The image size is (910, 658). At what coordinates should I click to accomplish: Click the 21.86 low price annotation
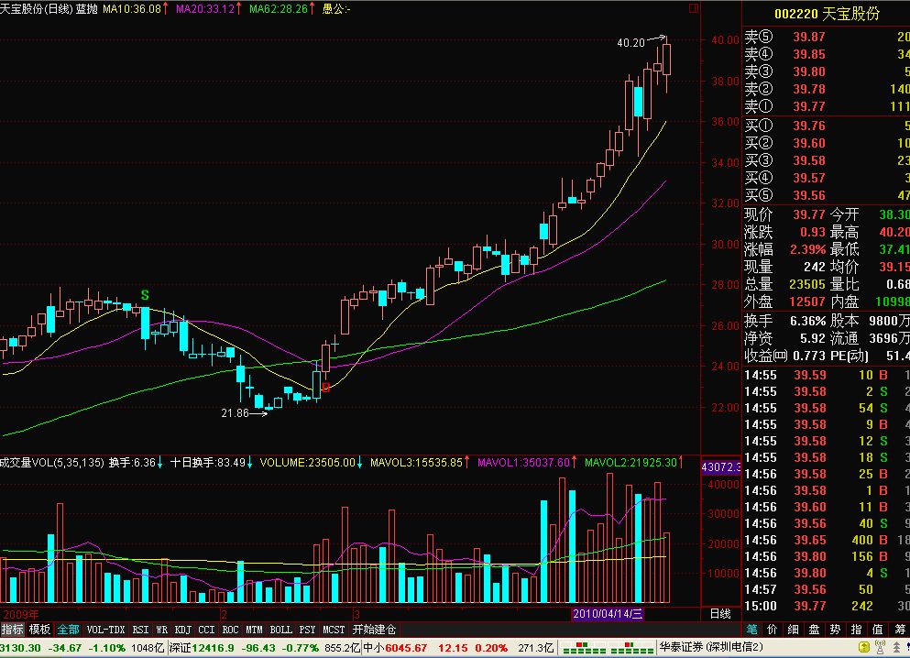tap(235, 413)
